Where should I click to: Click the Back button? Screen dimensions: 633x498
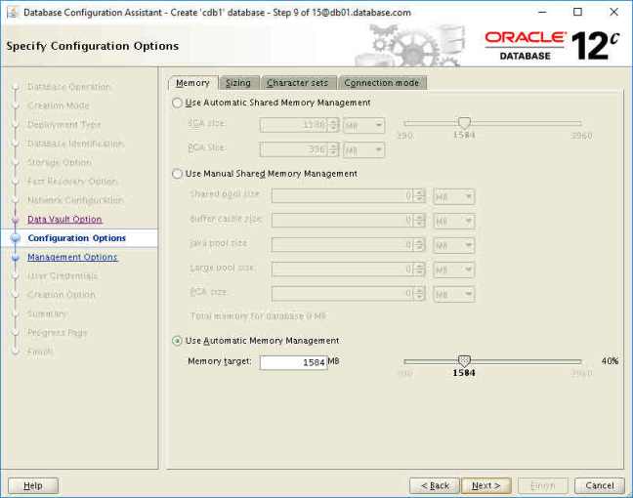click(x=435, y=485)
